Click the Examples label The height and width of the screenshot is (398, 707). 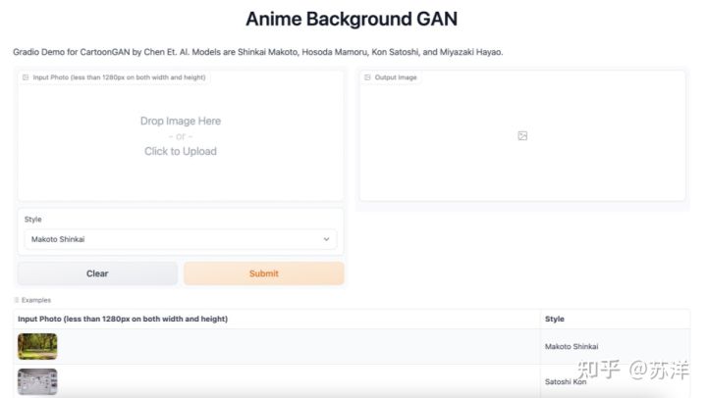tap(36, 300)
